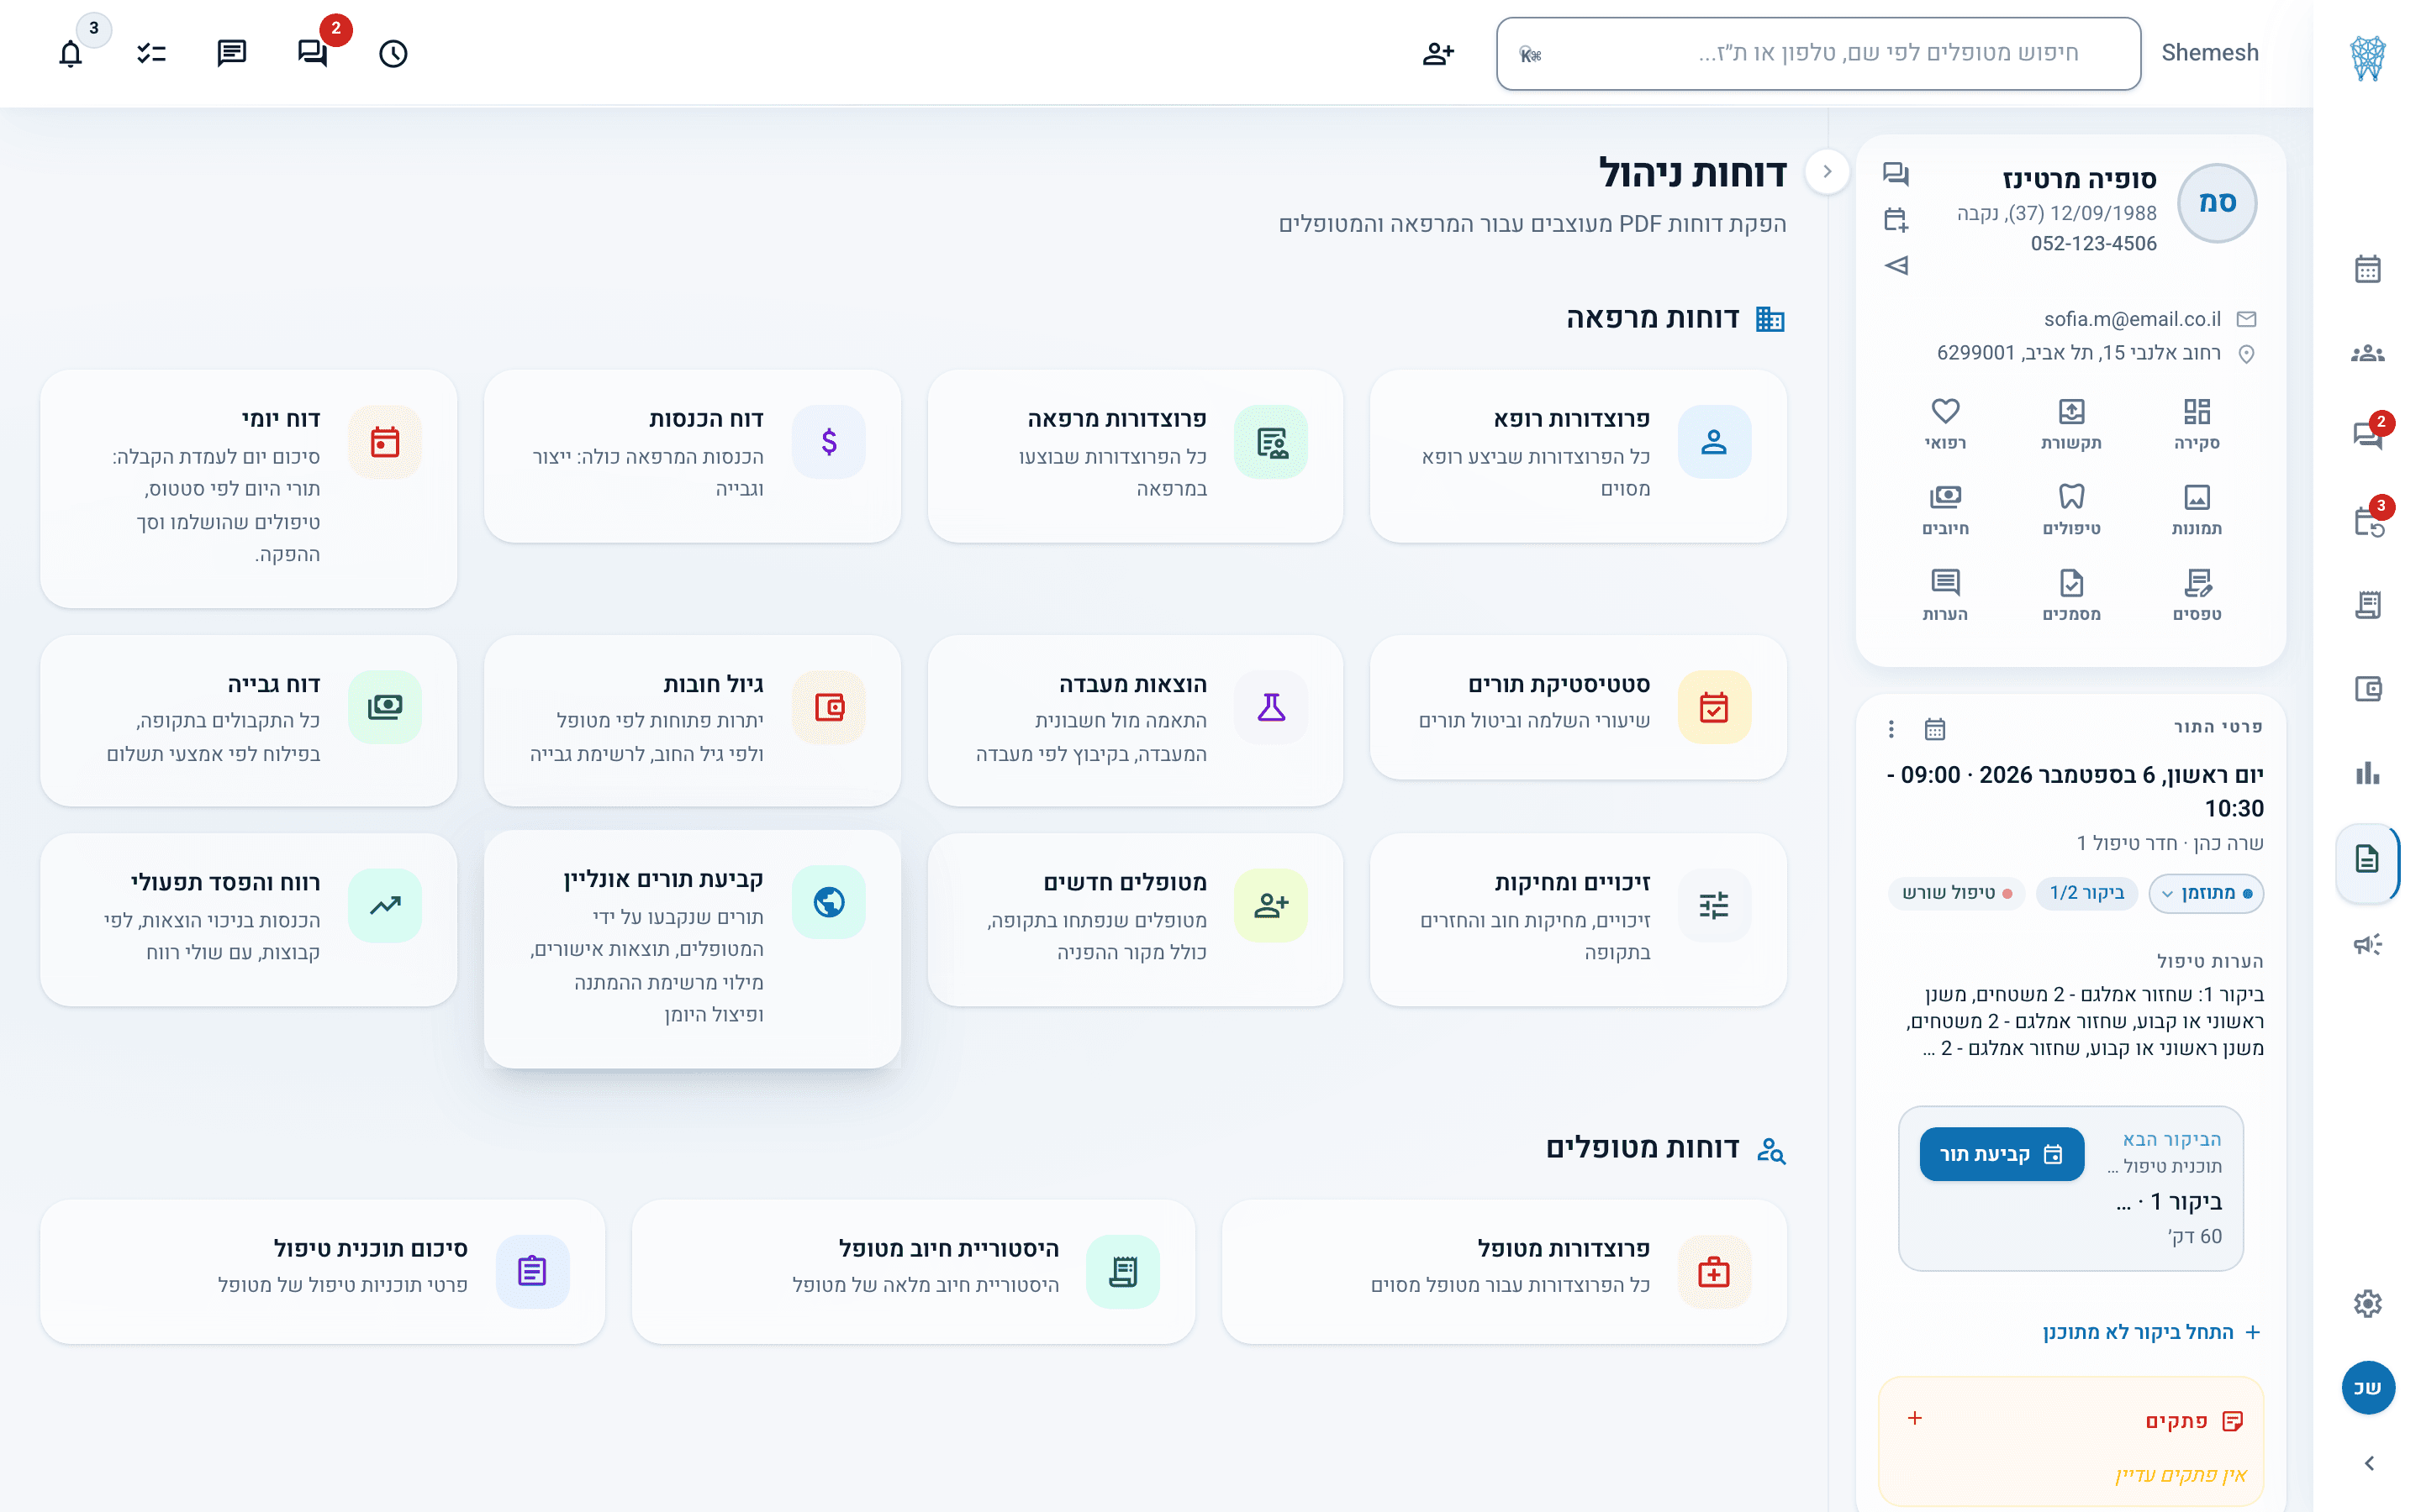Screen dimensions: 2421x1512
Task: Open the דוח יומי report card
Action: point(248,488)
